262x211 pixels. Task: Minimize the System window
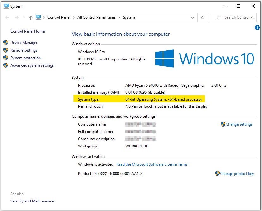click(224, 6)
